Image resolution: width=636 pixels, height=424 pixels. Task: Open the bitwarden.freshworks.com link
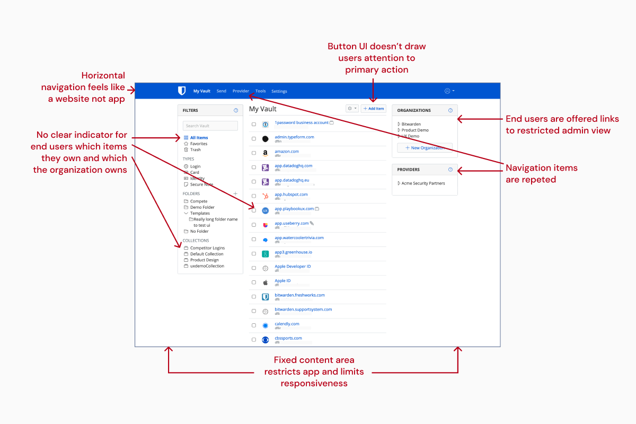coord(299,295)
